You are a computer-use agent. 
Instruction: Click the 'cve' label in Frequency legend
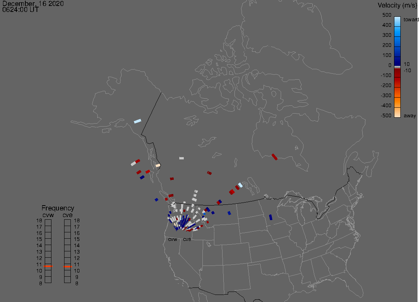(x=67, y=215)
